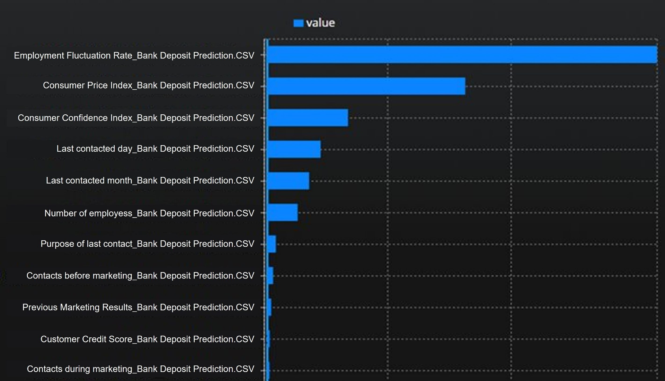Select Employment Fluctuation Rate axis label

pyautogui.click(x=134, y=55)
